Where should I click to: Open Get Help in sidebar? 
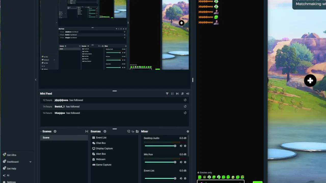tap(9, 169)
